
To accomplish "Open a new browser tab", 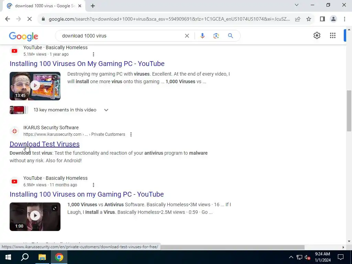I will click(93, 6).
